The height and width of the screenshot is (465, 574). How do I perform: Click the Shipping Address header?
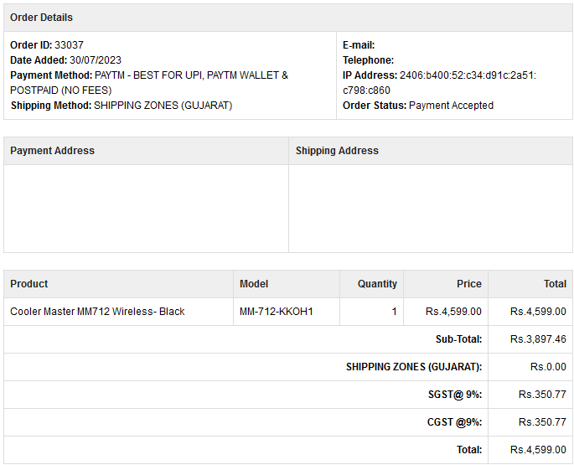pos(337,151)
